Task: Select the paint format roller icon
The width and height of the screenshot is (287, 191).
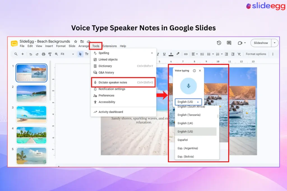Action: pos(50,54)
